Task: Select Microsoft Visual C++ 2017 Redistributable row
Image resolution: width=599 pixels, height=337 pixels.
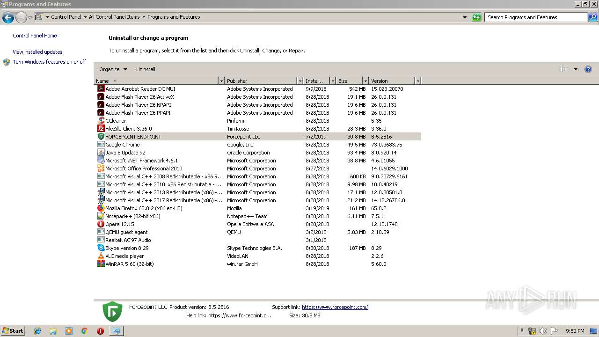Action: point(257,200)
